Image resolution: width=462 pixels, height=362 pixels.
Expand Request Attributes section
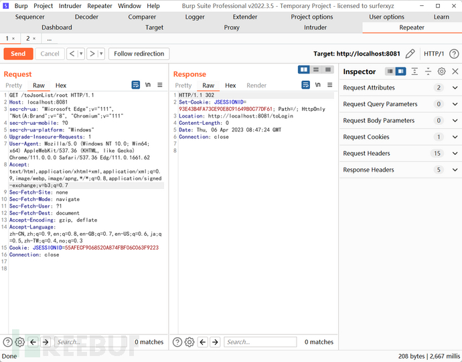(400, 87)
